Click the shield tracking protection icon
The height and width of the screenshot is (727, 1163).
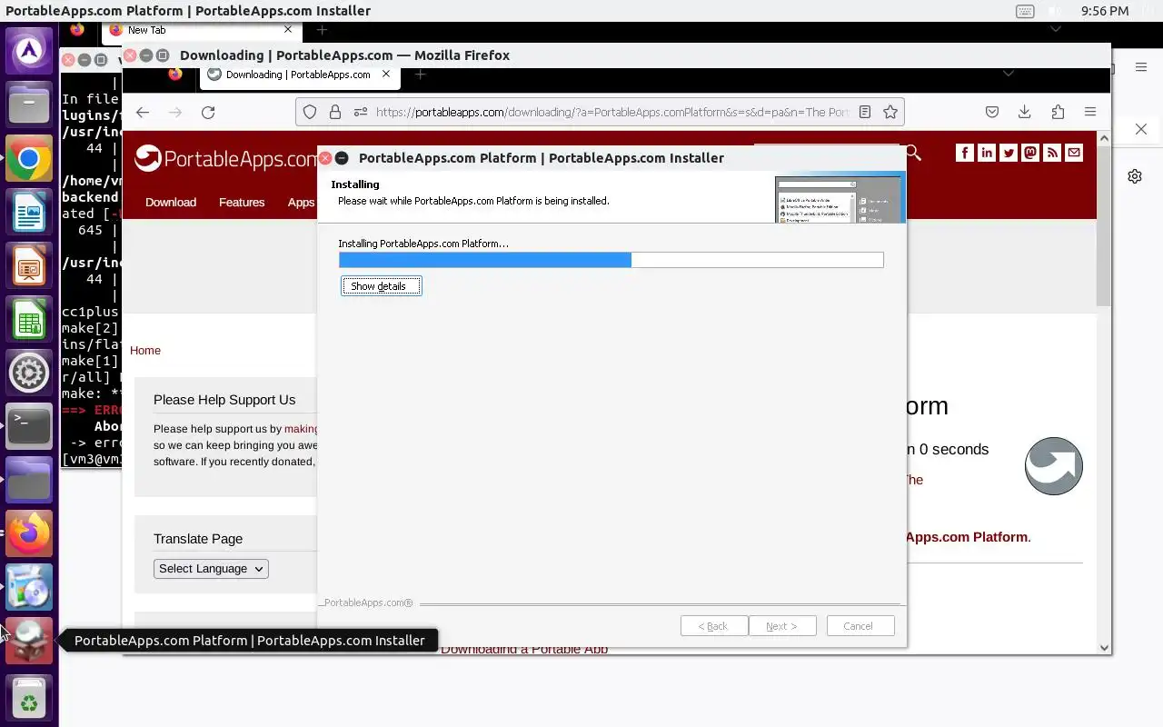pyautogui.click(x=310, y=112)
